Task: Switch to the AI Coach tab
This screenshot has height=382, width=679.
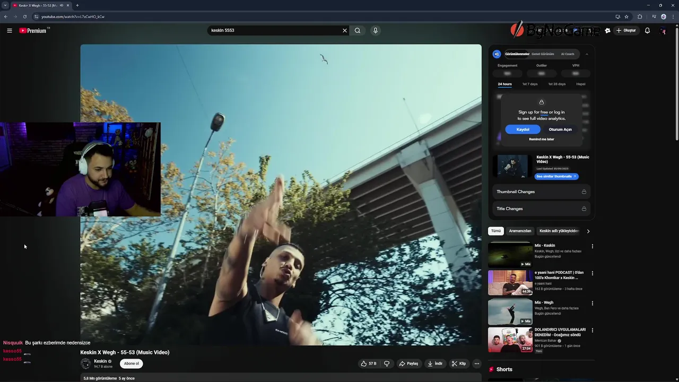Action: click(568, 54)
